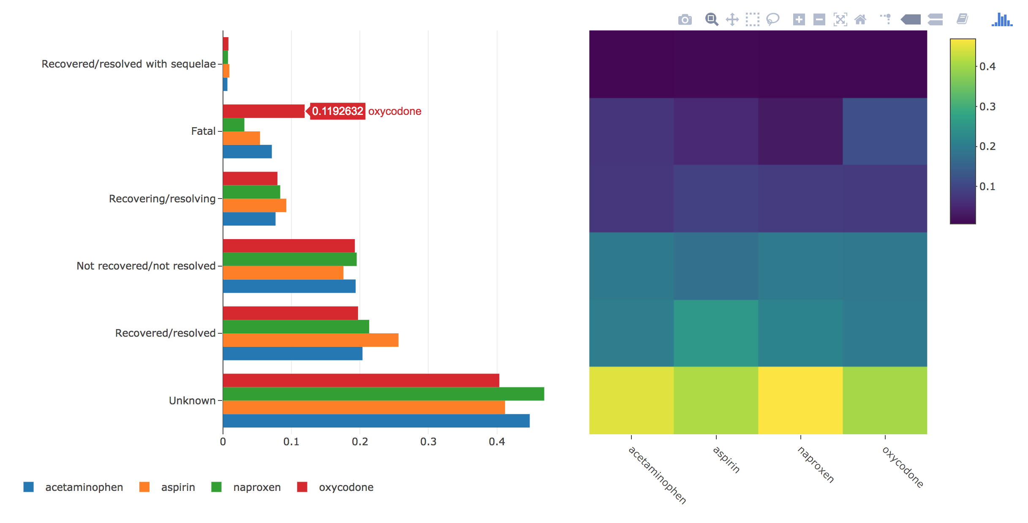This screenshot has height=523, width=1028.
Task: Select the Zoom magnifier tool
Action: pyautogui.click(x=711, y=19)
